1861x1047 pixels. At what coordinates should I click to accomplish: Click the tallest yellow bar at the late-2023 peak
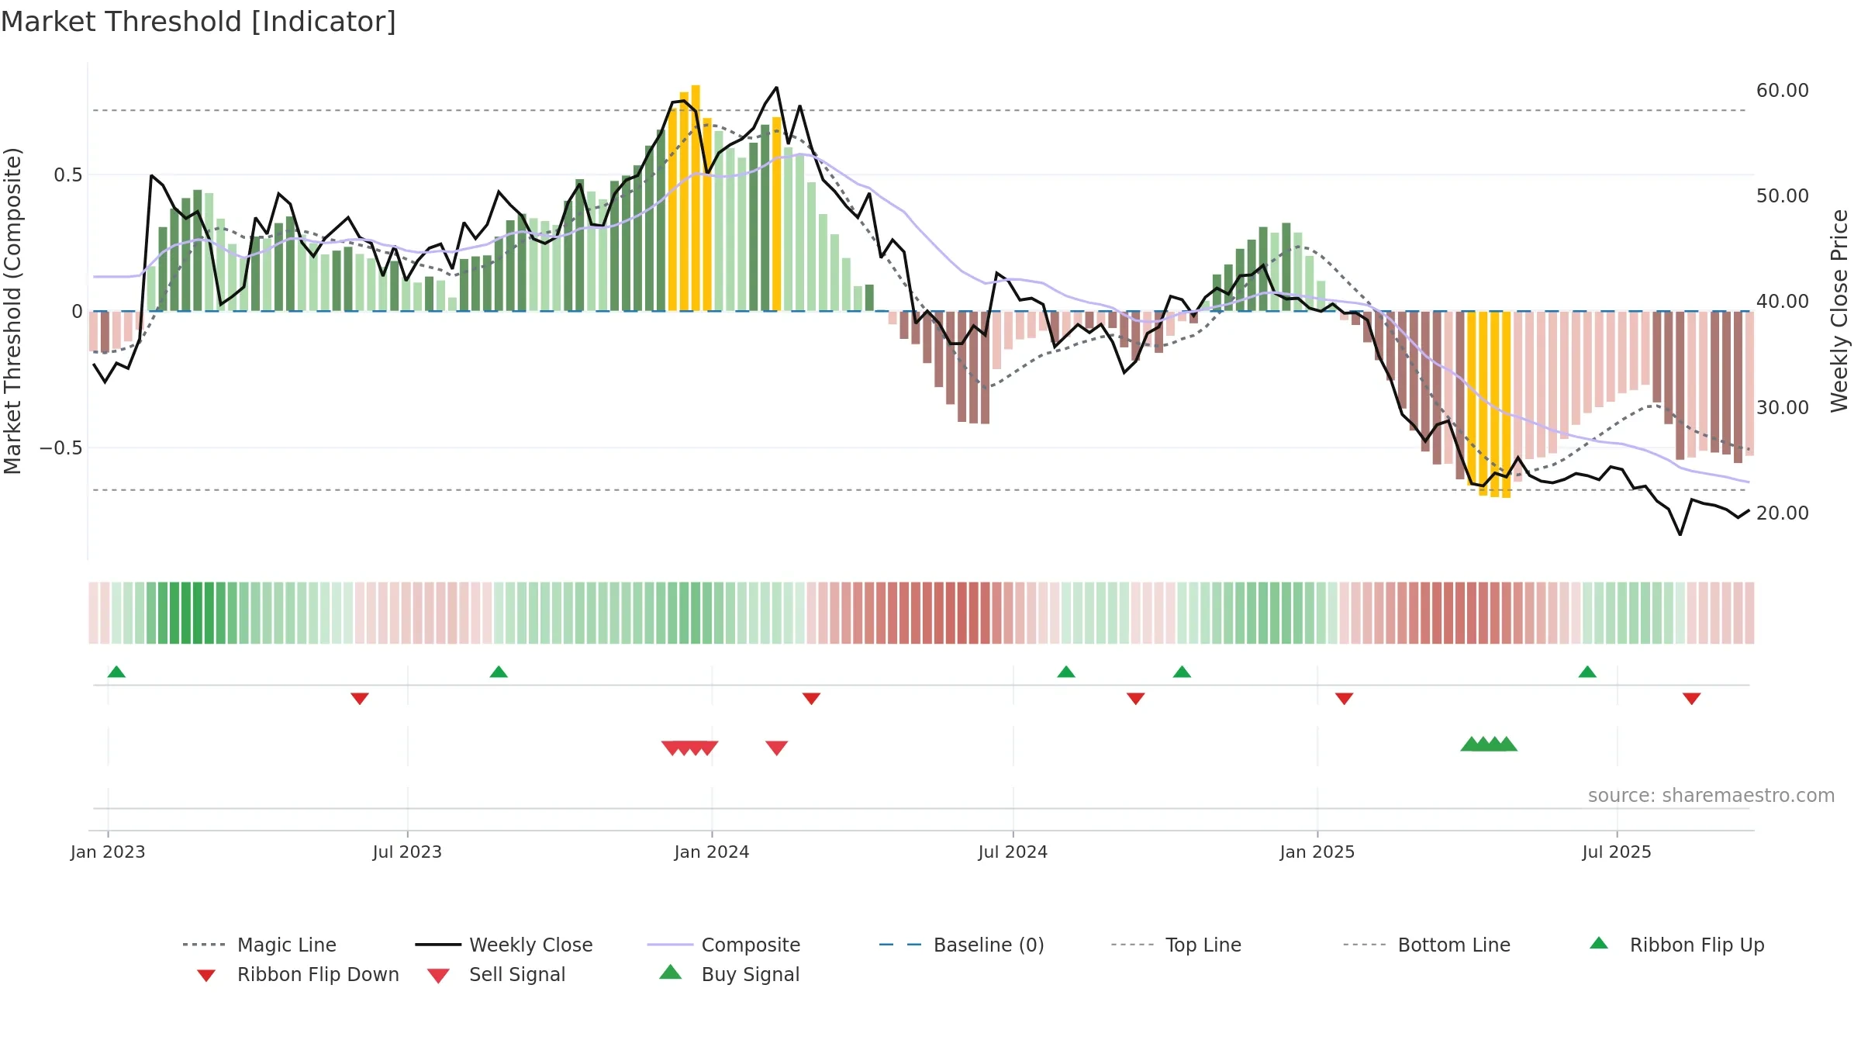pyautogui.click(x=696, y=198)
